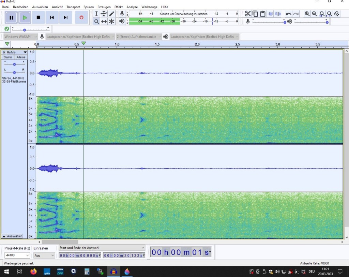The height and width of the screenshot is (277, 349).
Task: Start recording with the Record button
Action: click(81, 17)
